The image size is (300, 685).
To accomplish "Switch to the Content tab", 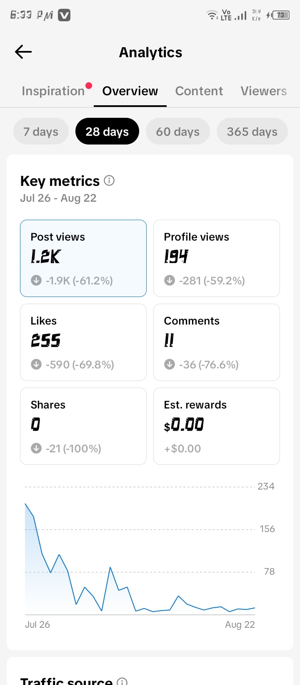I will (x=199, y=91).
